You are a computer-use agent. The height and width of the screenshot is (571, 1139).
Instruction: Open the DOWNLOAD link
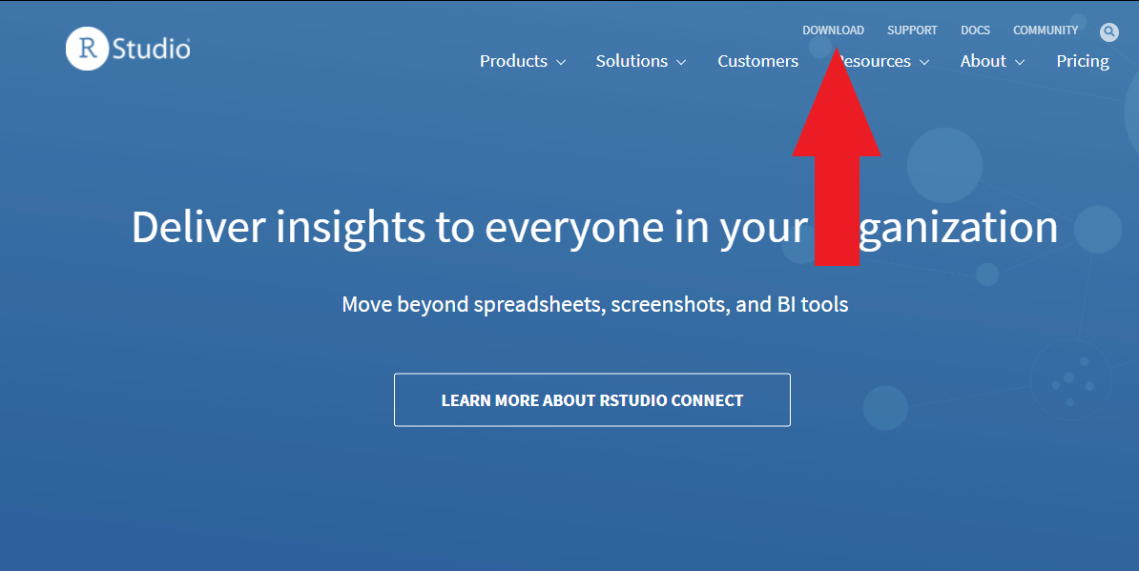pyautogui.click(x=833, y=31)
